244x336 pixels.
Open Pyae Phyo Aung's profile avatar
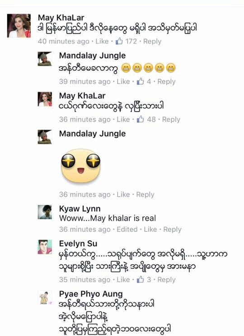point(45,297)
